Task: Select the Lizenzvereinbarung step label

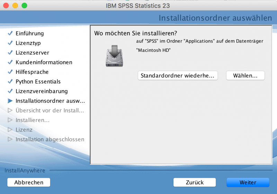Action: coord(42,91)
